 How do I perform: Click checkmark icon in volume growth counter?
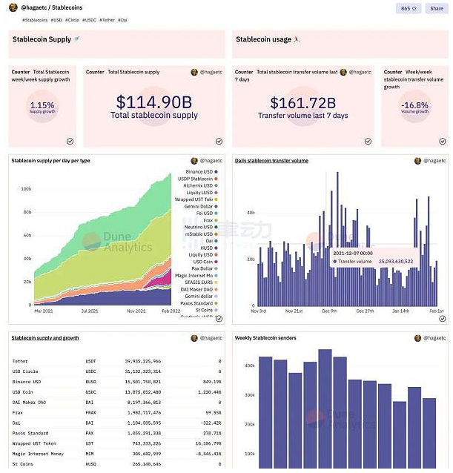click(x=443, y=141)
